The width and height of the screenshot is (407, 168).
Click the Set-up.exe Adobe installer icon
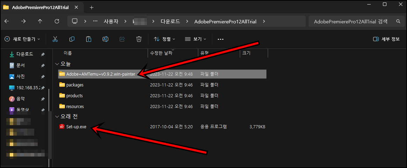point(62,127)
